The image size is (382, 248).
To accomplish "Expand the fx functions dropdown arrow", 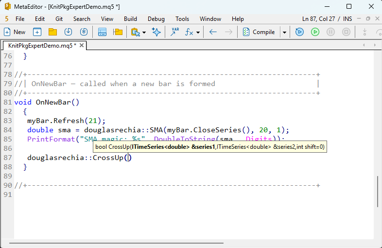I will coord(198,33).
